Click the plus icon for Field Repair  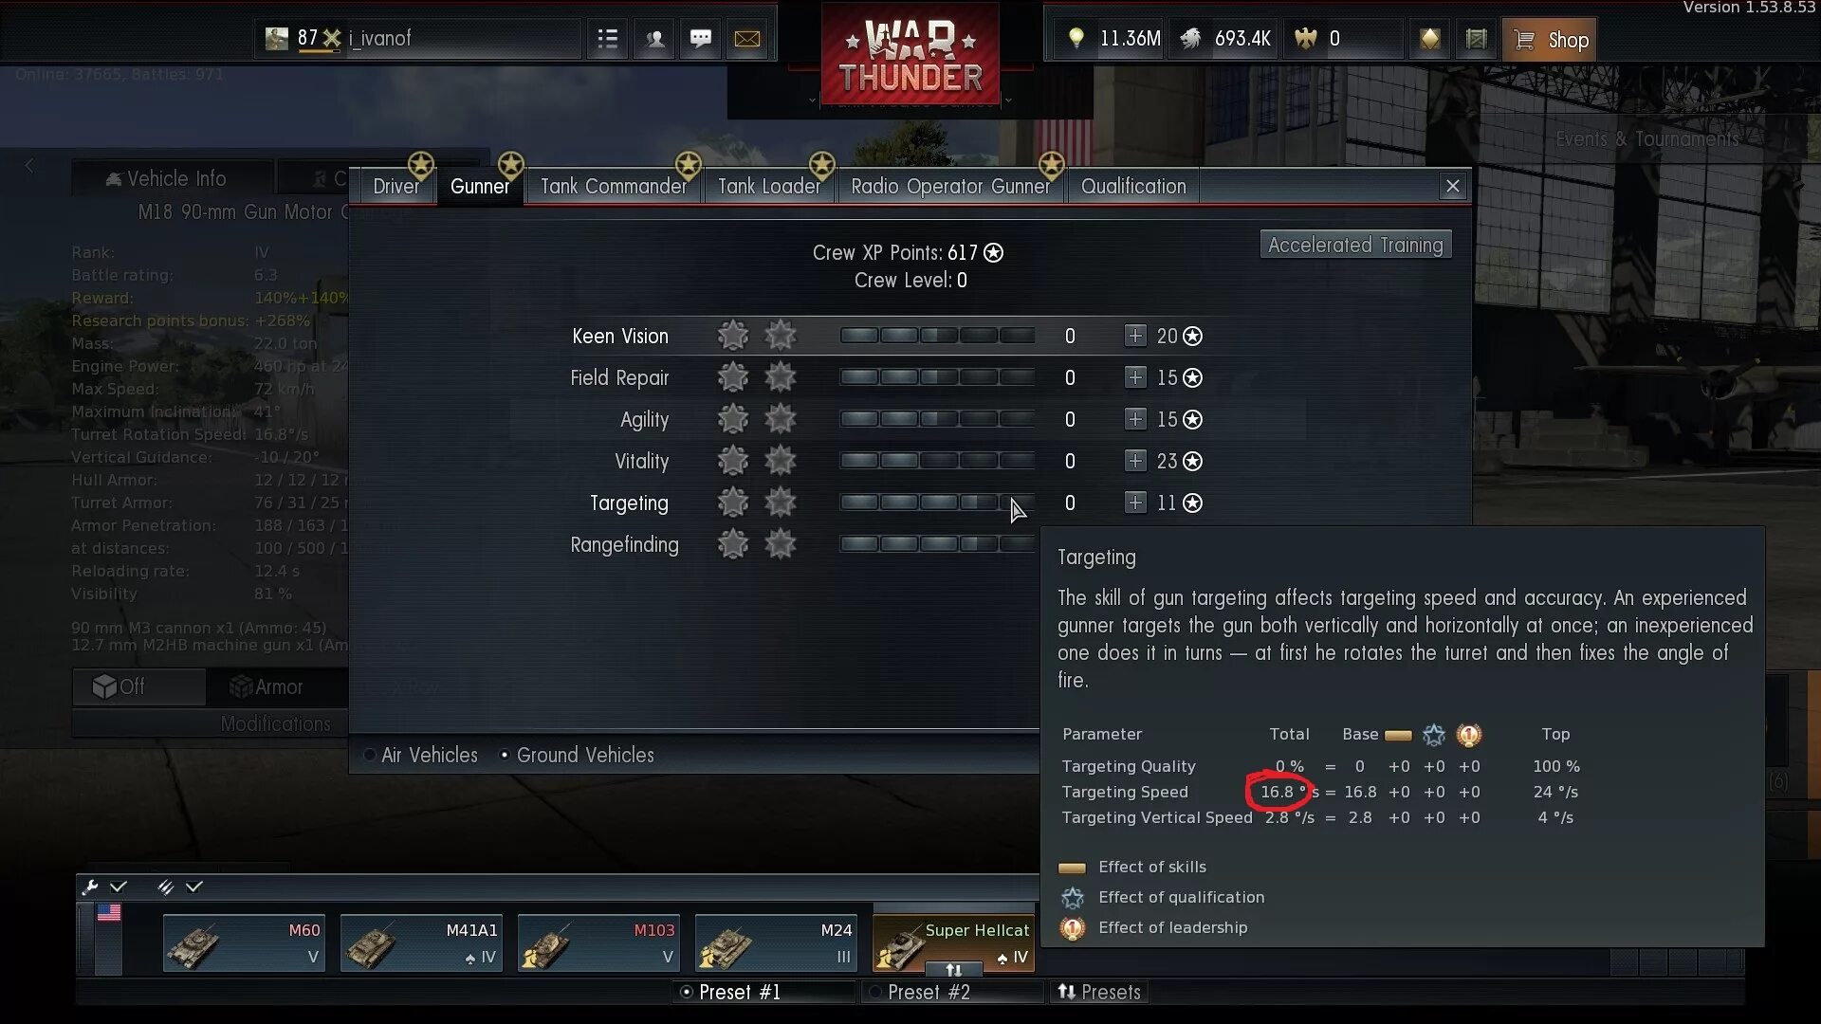[x=1134, y=376]
